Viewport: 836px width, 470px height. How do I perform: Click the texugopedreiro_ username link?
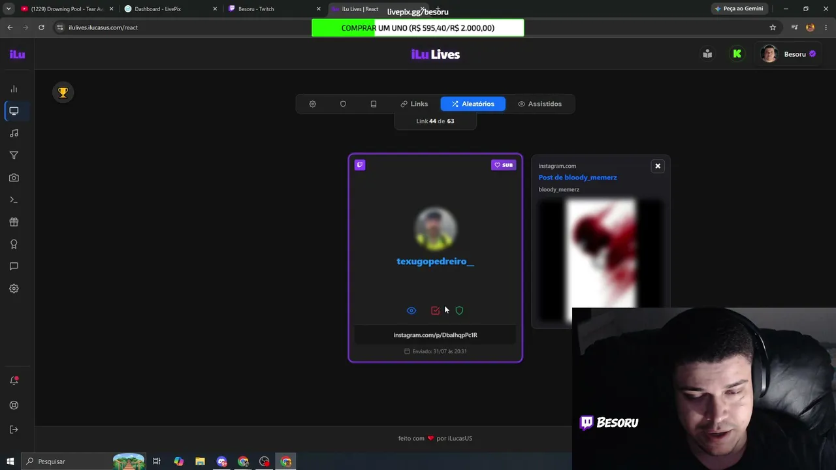tap(436, 261)
